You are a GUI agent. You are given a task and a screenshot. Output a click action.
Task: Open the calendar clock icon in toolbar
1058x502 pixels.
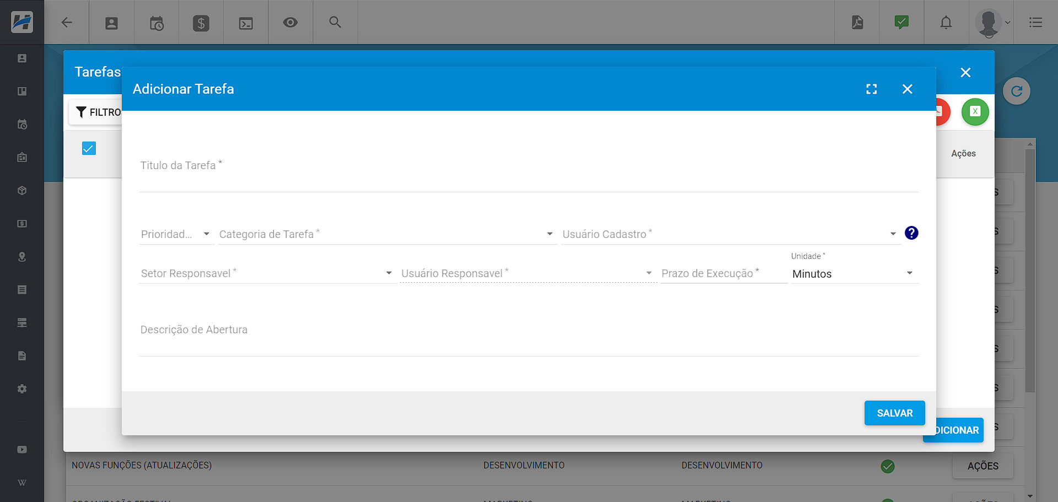pos(156,23)
